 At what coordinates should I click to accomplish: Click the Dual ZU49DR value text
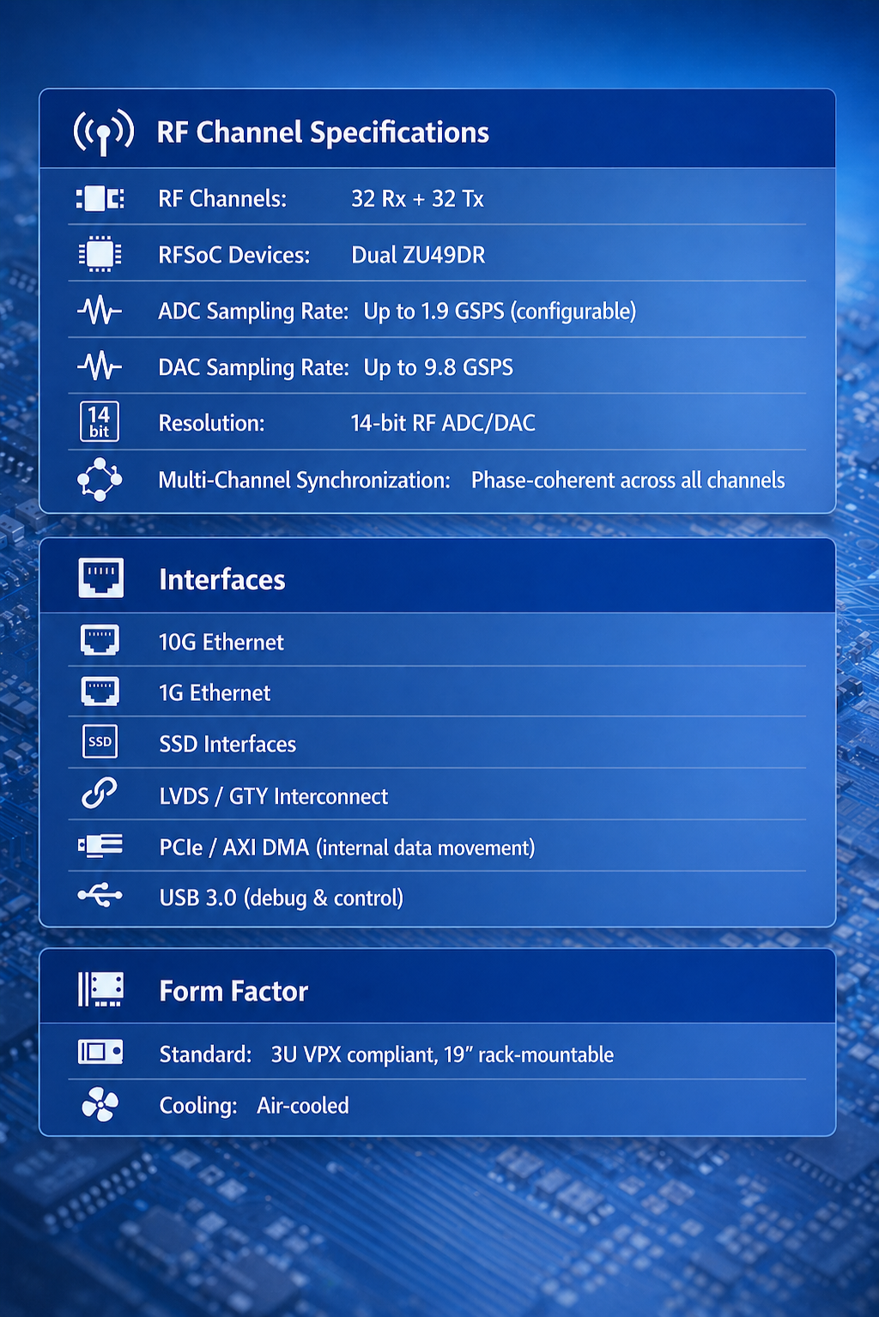(x=418, y=256)
